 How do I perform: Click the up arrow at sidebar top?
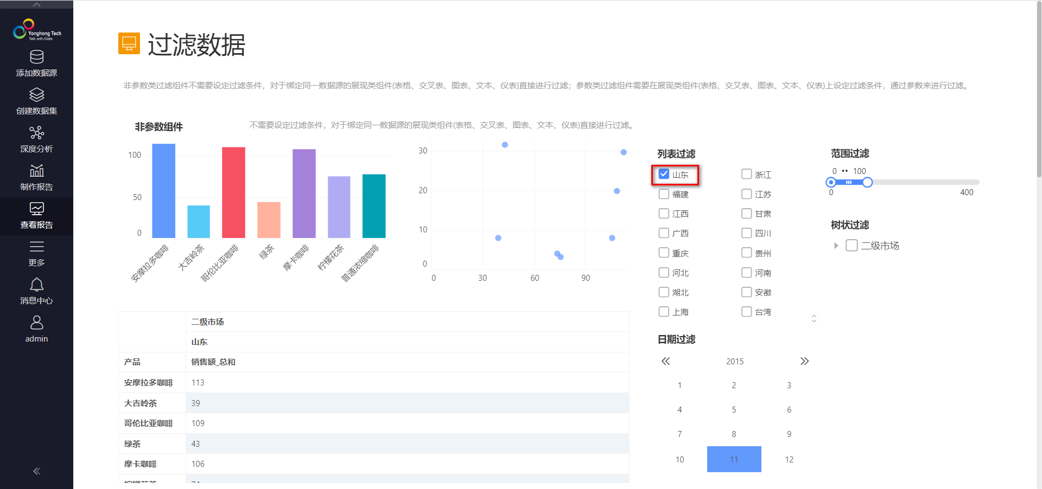(36, 4)
